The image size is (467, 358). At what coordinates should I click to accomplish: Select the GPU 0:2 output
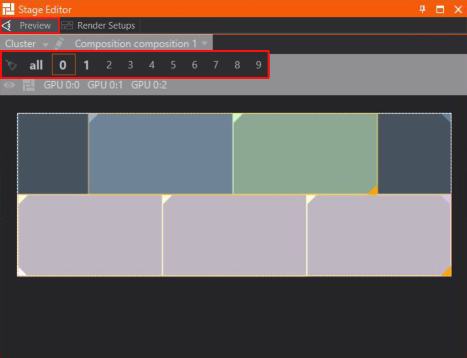(148, 85)
